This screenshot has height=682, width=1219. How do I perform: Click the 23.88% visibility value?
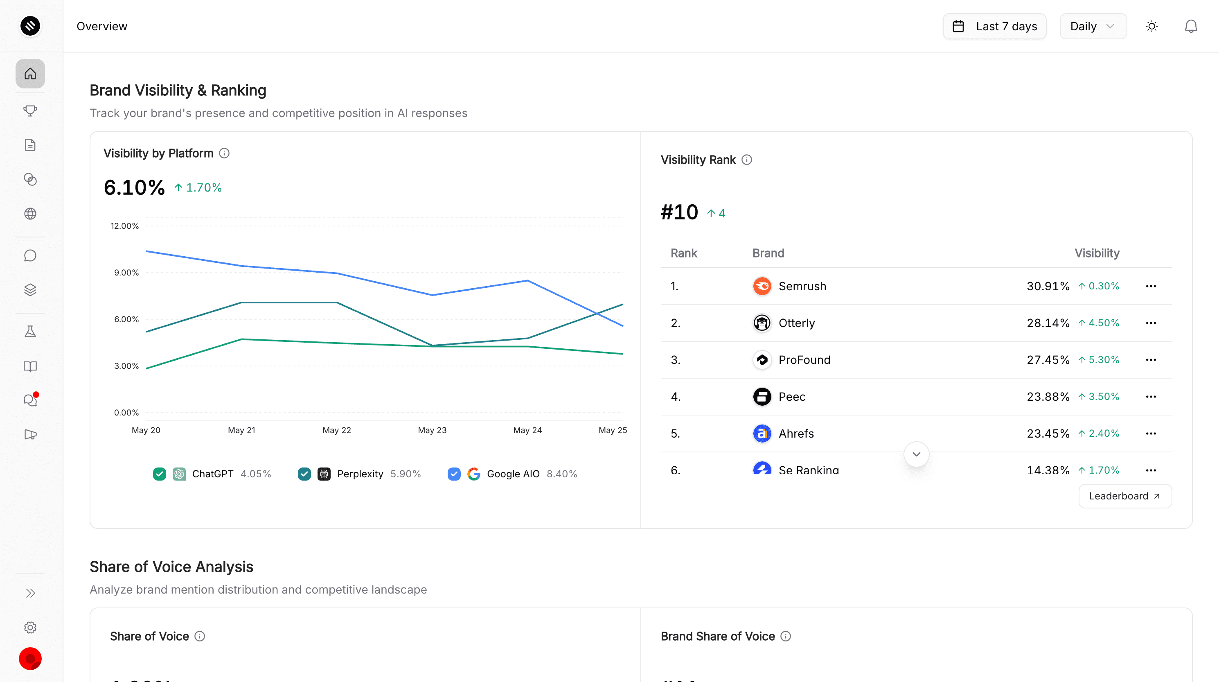[x=1048, y=397]
